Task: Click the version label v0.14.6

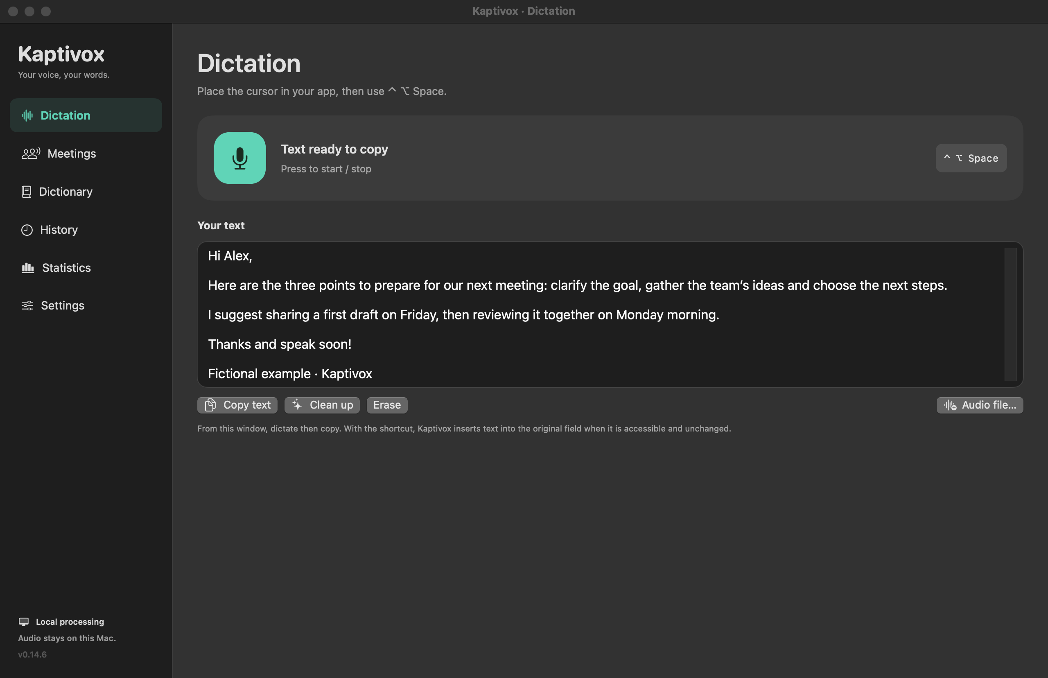Action: point(32,654)
